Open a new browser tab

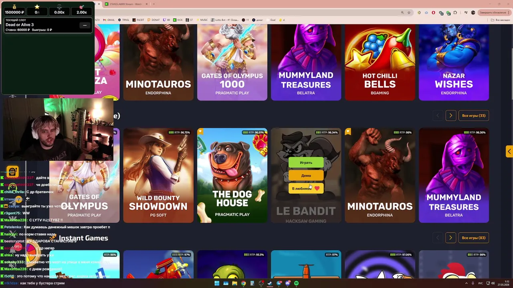tap(154, 4)
